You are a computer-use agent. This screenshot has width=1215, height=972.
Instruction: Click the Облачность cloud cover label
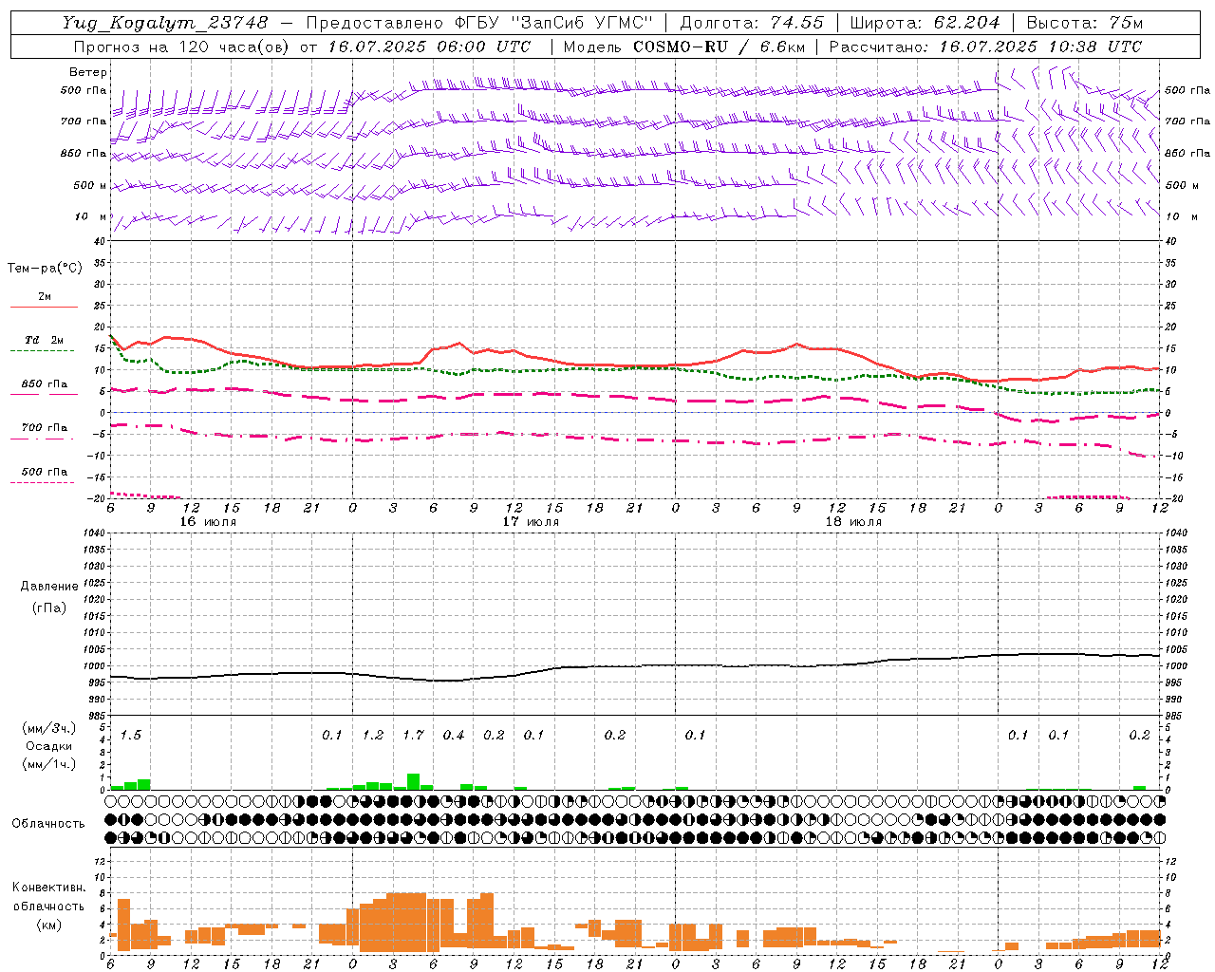[x=48, y=823]
